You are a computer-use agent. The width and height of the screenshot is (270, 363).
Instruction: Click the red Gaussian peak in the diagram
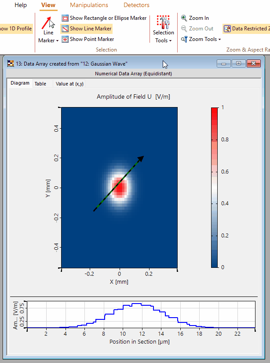tap(120, 187)
